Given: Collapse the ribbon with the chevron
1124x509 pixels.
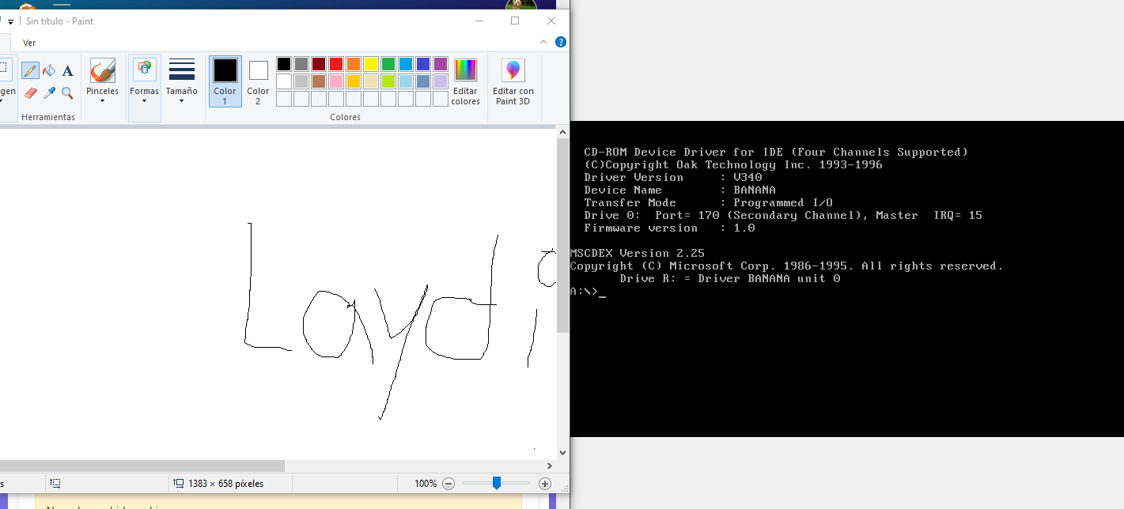Looking at the screenshot, I should 543,42.
